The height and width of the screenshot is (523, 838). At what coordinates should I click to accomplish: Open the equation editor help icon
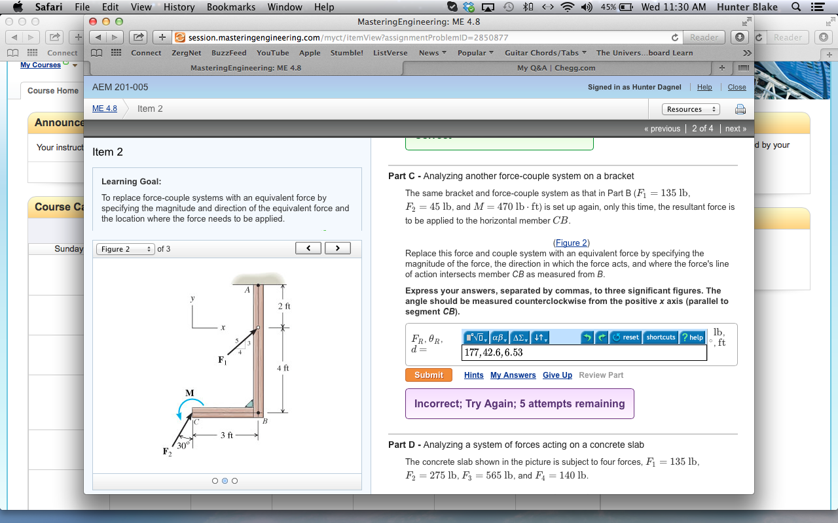pos(692,337)
